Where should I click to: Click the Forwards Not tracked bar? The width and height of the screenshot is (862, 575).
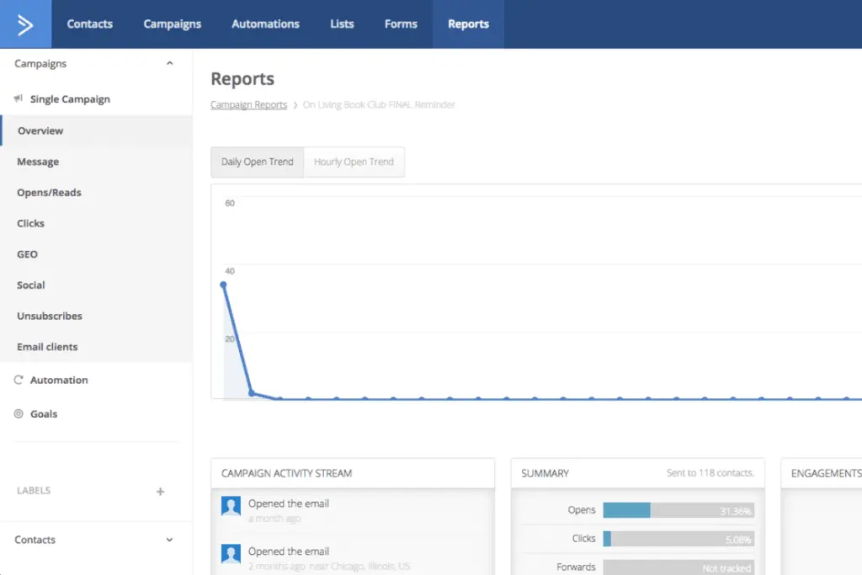tap(678, 567)
